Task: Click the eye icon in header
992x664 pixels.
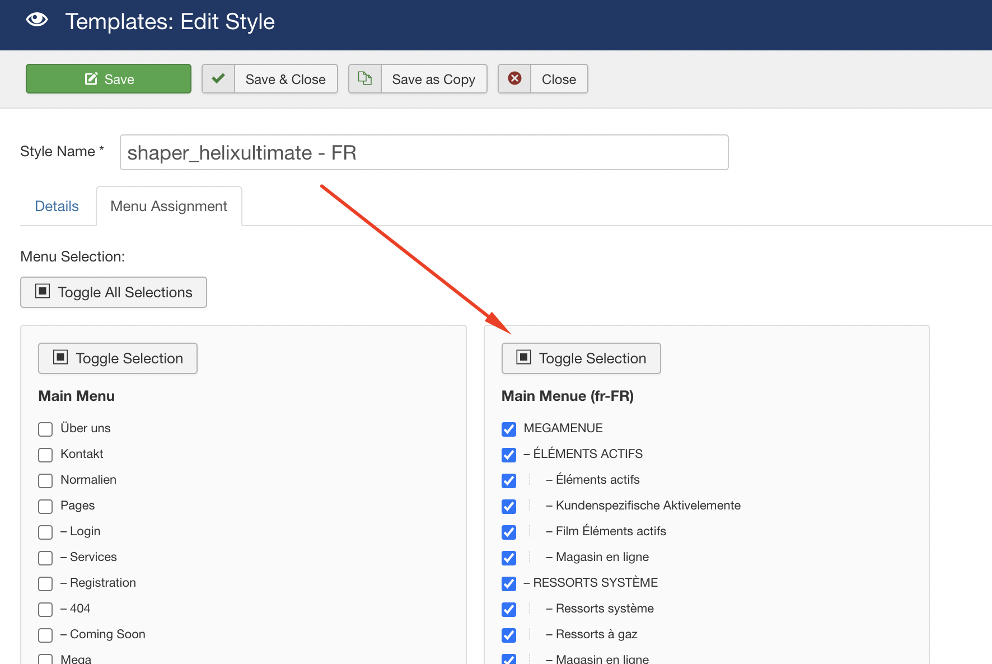Action: [x=37, y=20]
